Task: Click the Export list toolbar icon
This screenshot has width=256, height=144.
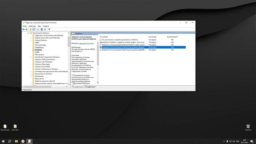Action: (38, 29)
